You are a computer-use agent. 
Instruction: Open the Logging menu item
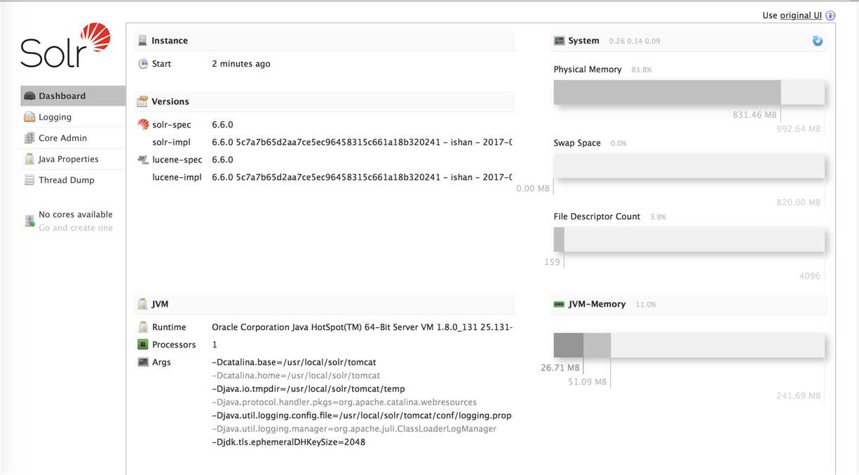pyautogui.click(x=55, y=117)
